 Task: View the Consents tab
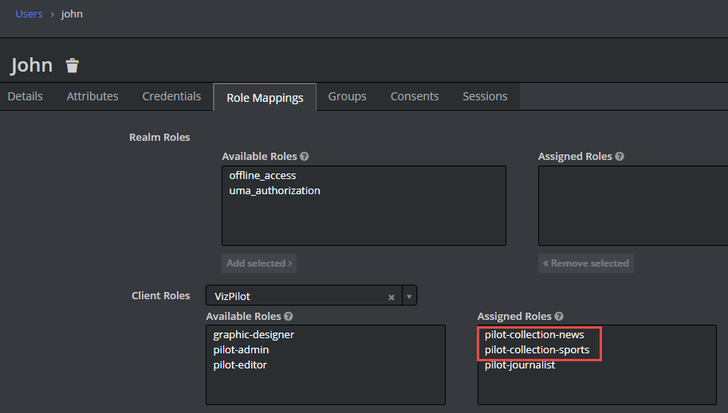click(x=415, y=96)
